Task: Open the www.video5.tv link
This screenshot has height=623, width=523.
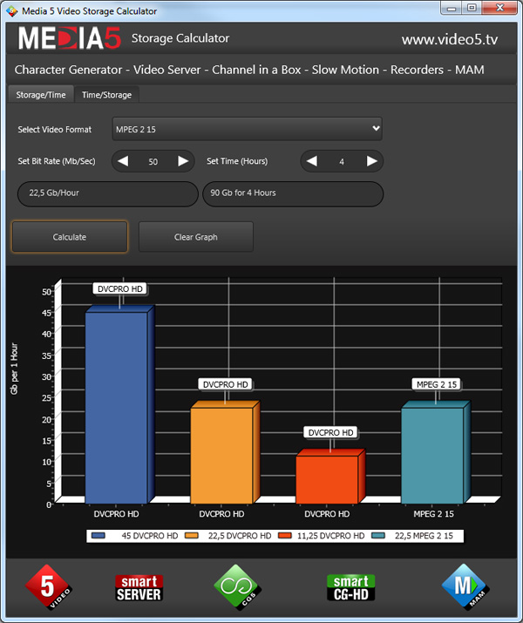Action: (450, 39)
